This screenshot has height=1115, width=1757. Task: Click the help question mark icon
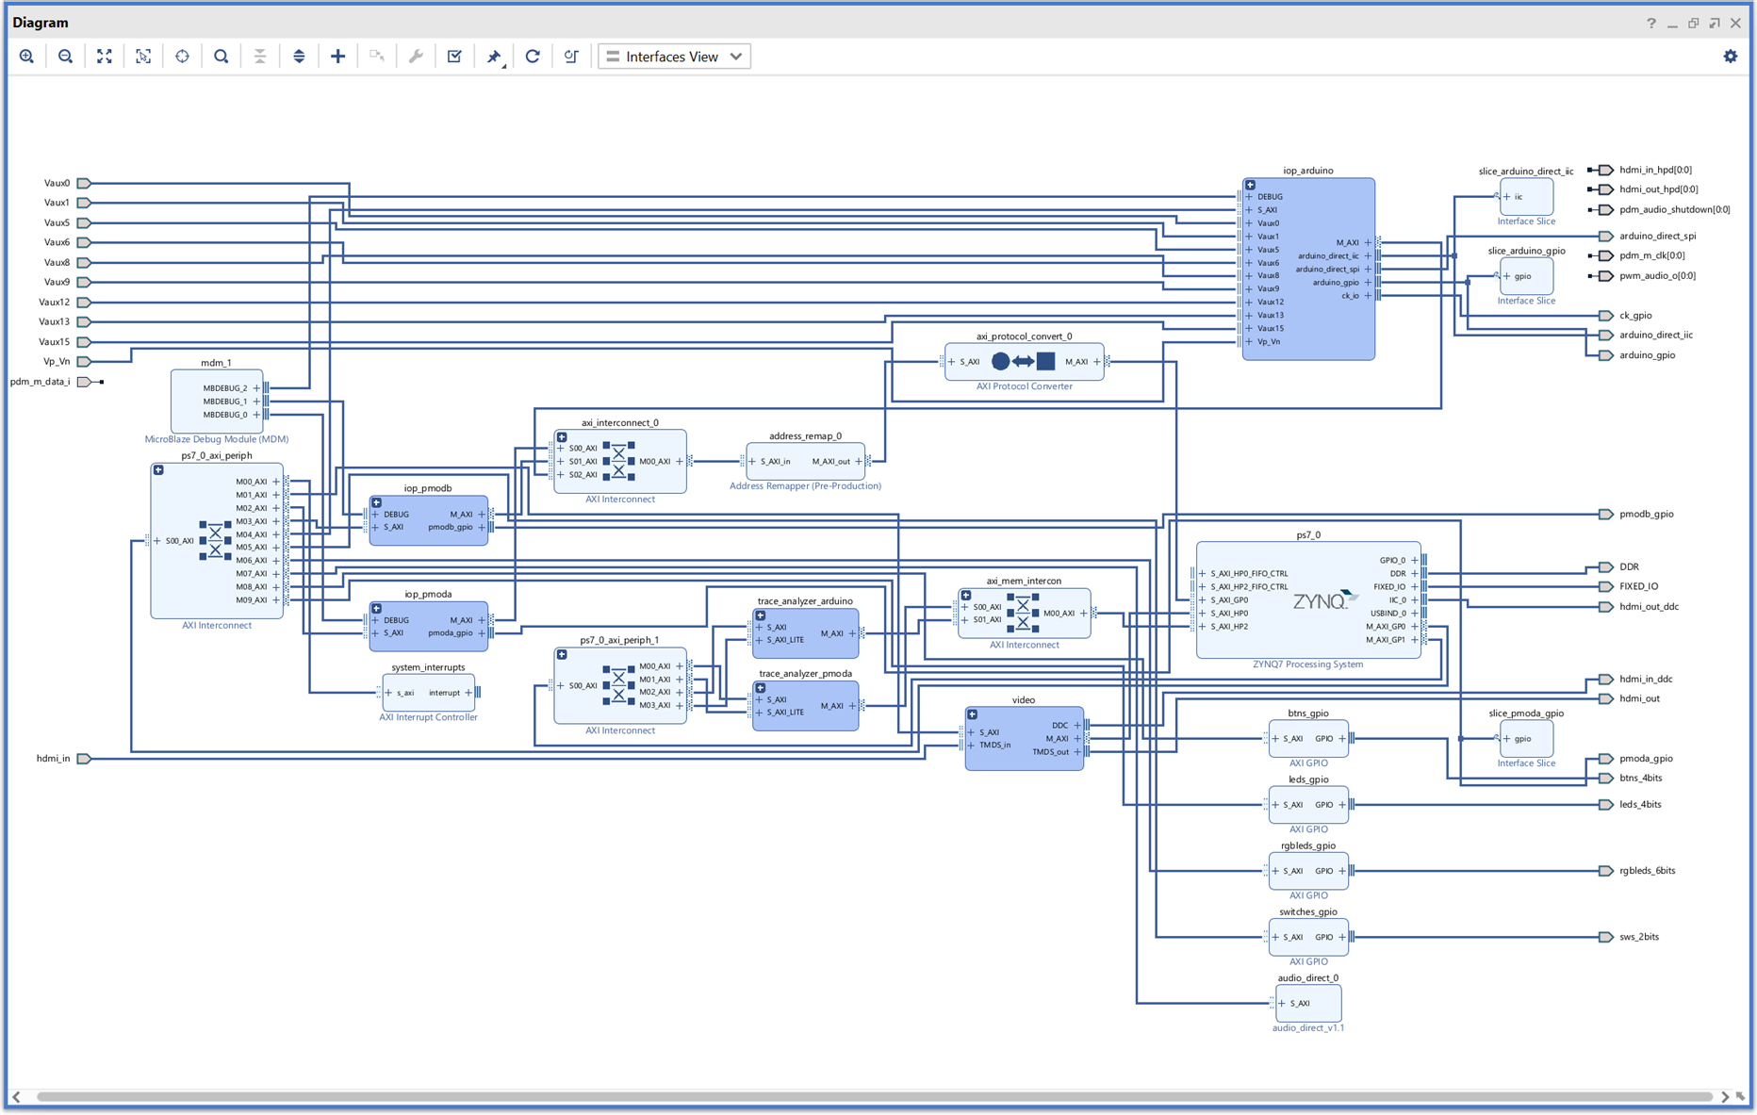[x=1651, y=23]
